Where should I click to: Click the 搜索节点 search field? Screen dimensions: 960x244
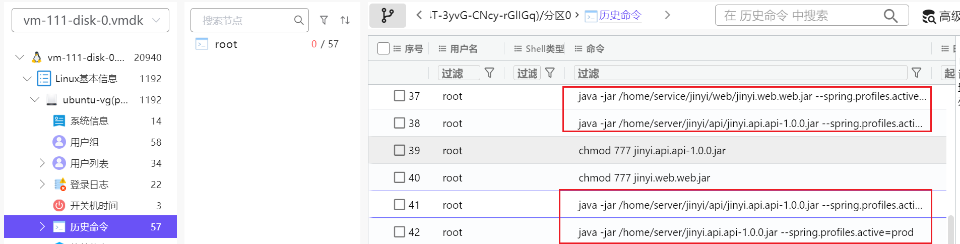point(242,20)
